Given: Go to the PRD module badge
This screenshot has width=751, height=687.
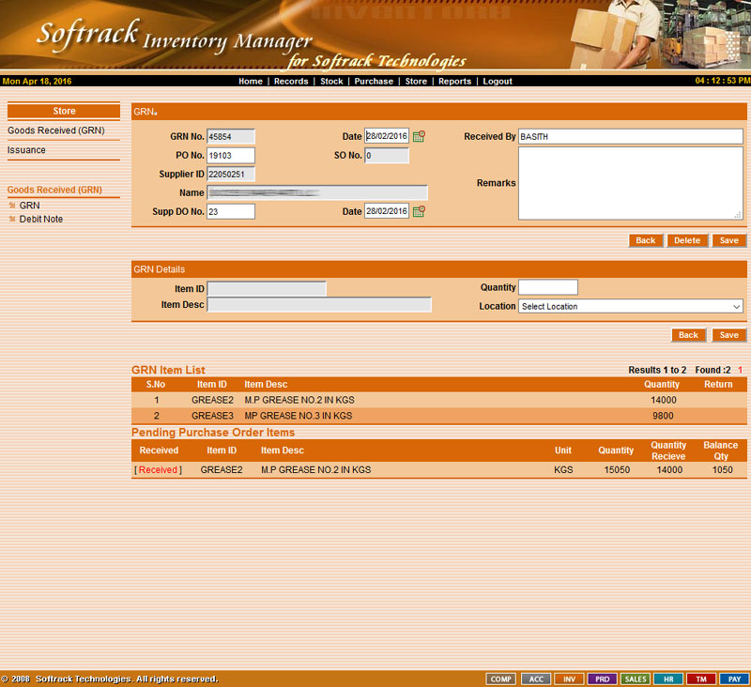Looking at the screenshot, I should click(x=602, y=679).
